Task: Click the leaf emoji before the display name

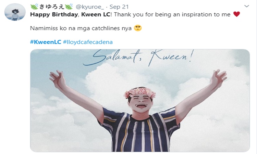Action: click(x=34, y=7)
